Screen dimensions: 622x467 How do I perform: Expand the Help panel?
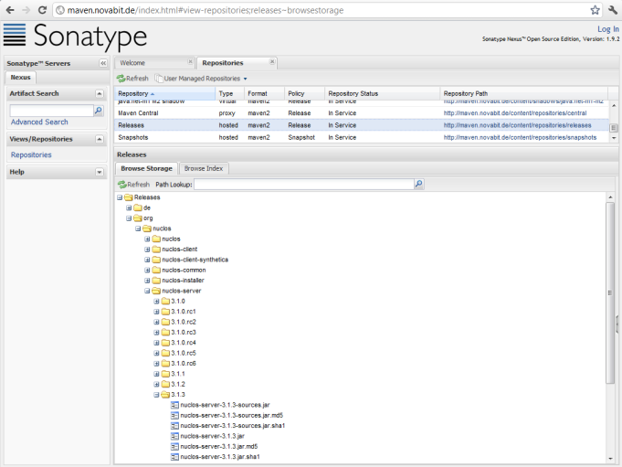click(x=100, y=172)
